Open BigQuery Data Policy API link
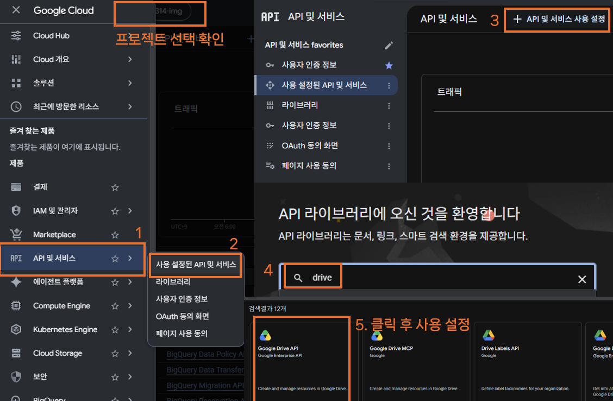Viewport: 613px width, 401px height. (x=205, y=354)
